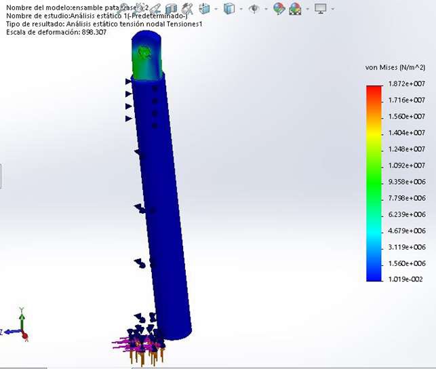This screenshot has height=369, width=436.
Task: Activate the Section View tool
Action: 172,9
